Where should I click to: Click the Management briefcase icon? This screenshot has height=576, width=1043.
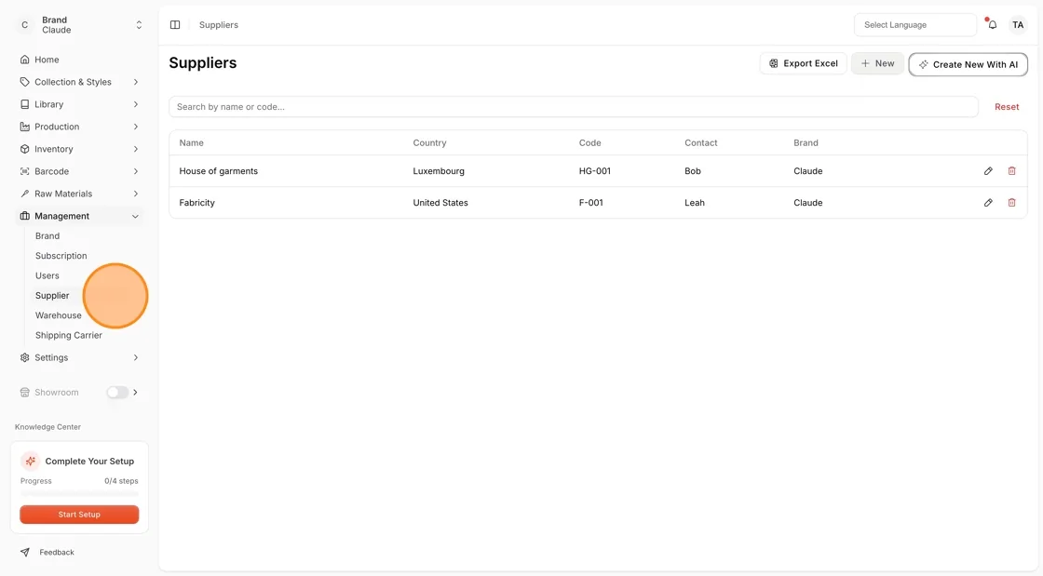click(x=24, y=216)
